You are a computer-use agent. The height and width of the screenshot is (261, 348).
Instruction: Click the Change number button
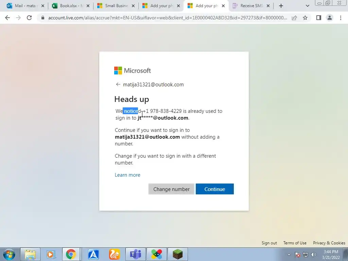point(171,189)
